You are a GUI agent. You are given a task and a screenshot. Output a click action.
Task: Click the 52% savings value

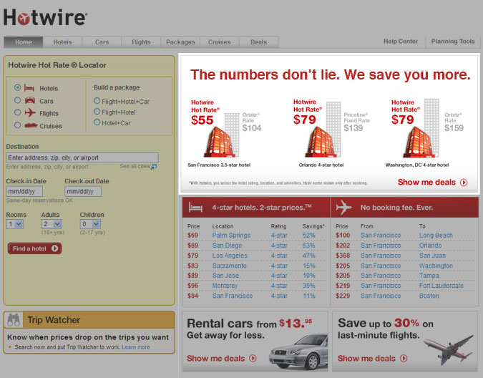pyautogui.click(x=309, y=236)
